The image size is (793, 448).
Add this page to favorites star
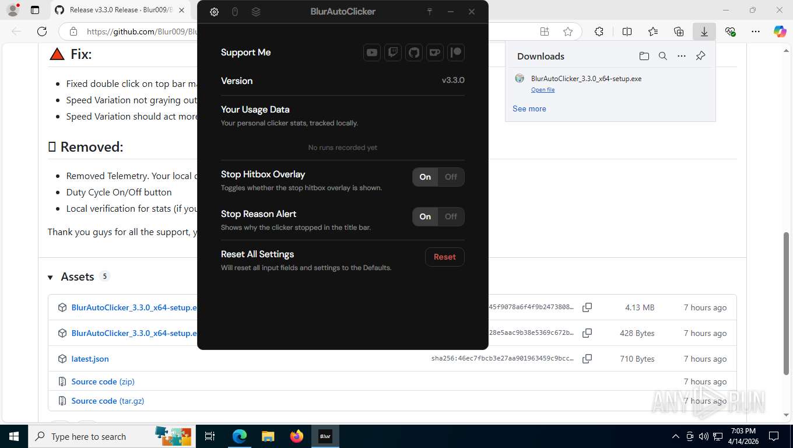[x=568, y=32]
